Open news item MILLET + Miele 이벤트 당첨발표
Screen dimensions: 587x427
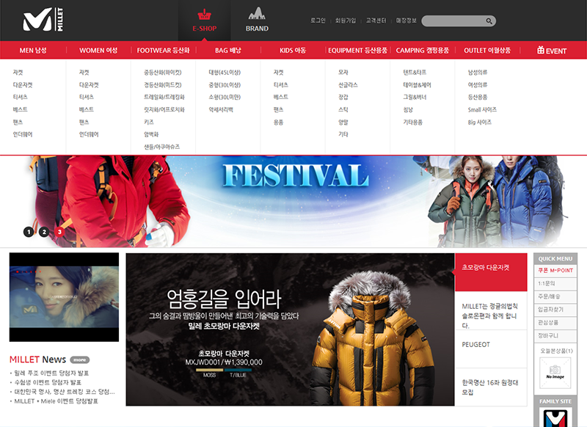(56, 401)
